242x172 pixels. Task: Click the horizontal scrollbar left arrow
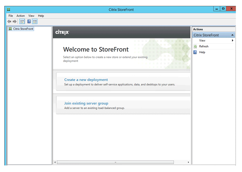(x=55, y=162)
